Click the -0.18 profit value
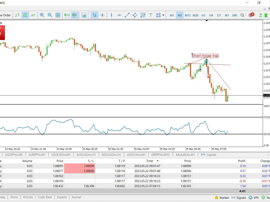 click(x=242, y=181)
